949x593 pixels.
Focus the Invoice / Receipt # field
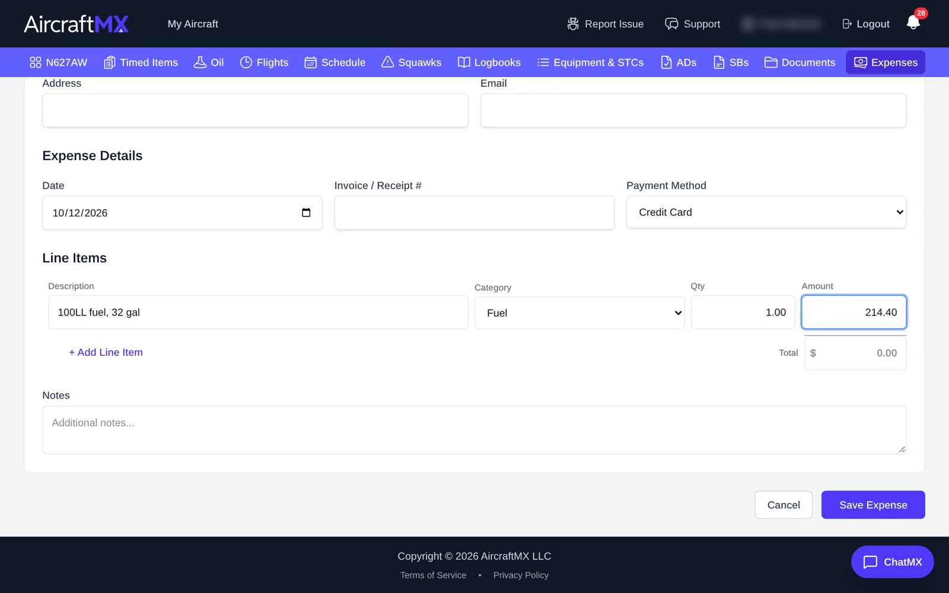point(474,213)
